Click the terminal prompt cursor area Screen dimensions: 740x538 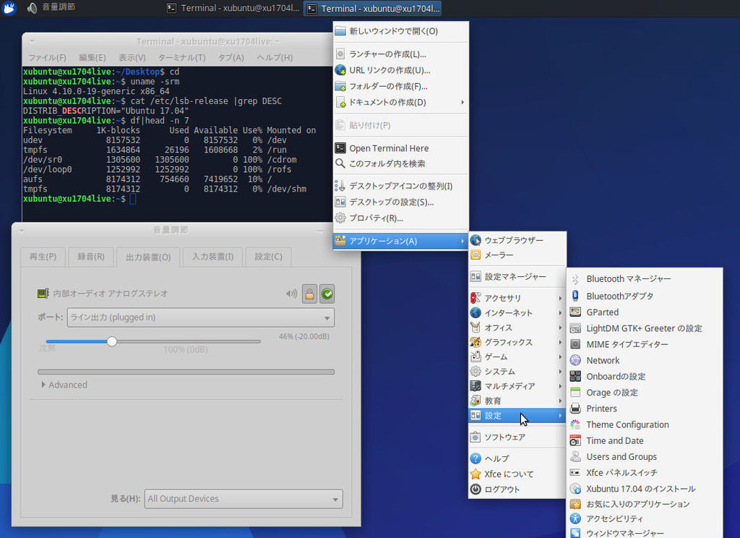pyautogui.click(x=133, y=199)
